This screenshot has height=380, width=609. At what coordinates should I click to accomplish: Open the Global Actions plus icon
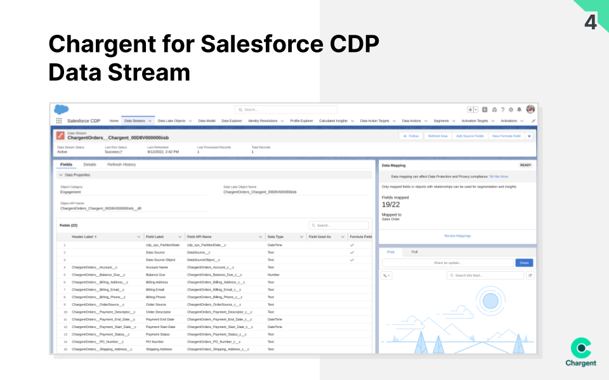point(485,110)
